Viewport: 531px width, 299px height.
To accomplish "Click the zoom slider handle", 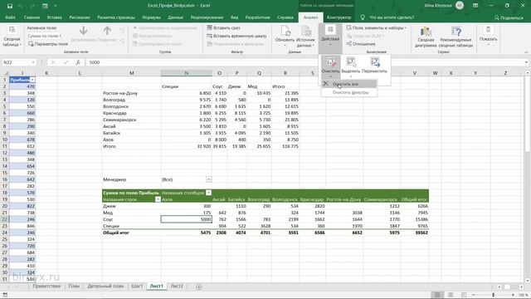I will (x=494, y=296).
